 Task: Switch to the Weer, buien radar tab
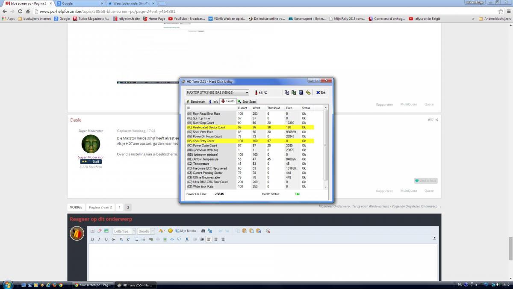(130, 3)
